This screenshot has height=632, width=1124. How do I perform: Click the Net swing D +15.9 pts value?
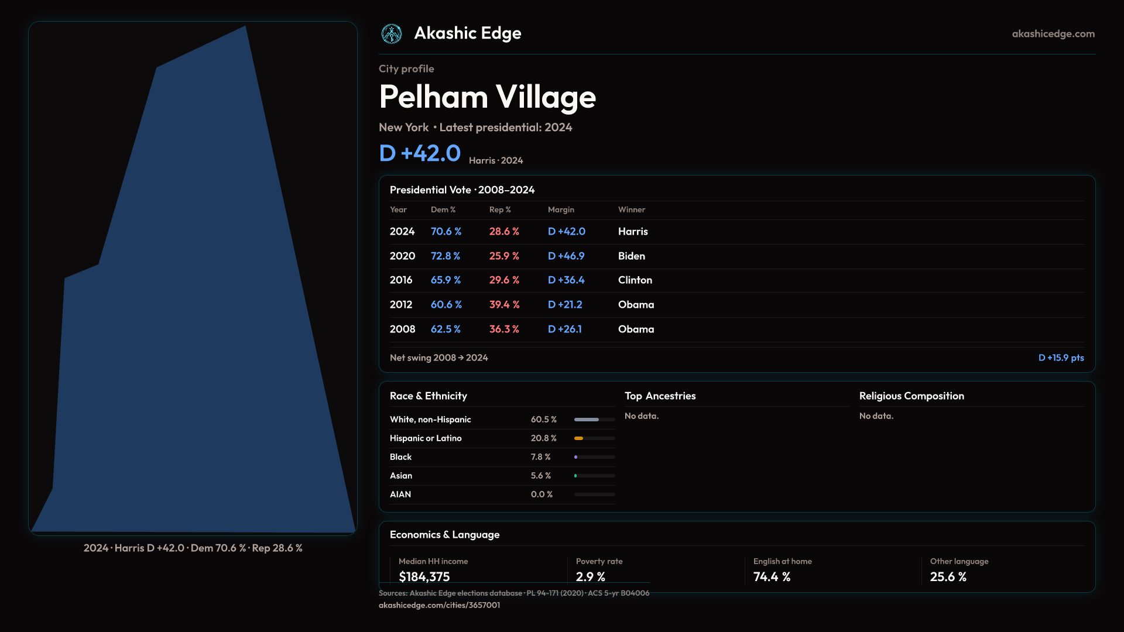point(1061,358)
